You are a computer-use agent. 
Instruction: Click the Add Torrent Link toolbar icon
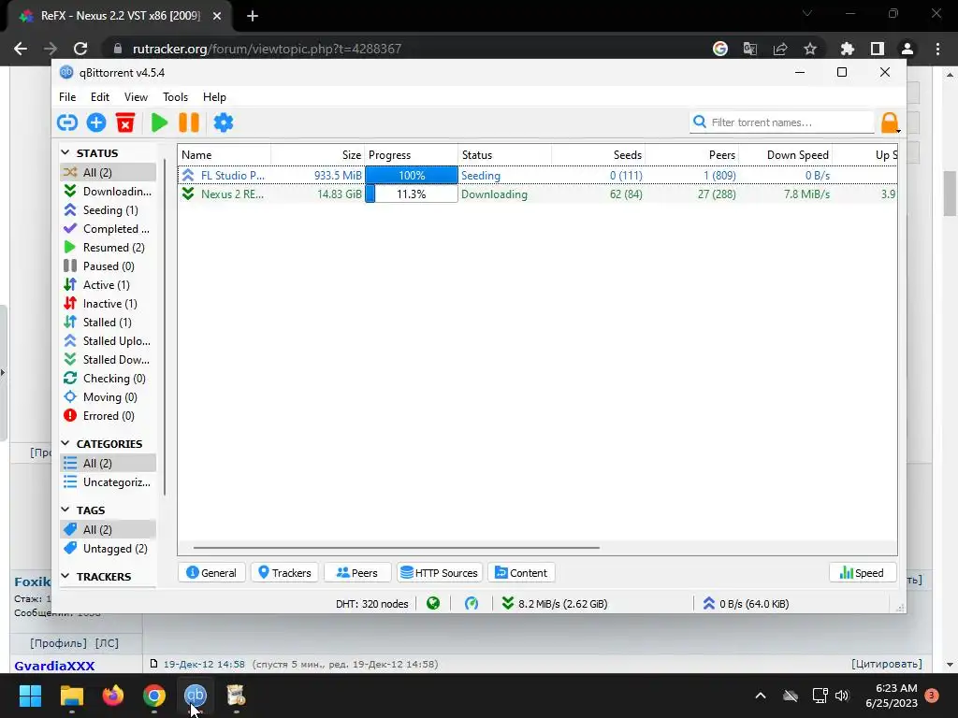point(67,122)
